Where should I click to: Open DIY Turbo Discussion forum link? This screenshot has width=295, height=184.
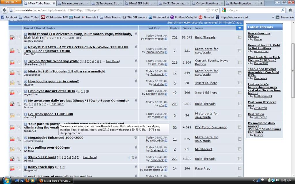click(x=211, y=127)
